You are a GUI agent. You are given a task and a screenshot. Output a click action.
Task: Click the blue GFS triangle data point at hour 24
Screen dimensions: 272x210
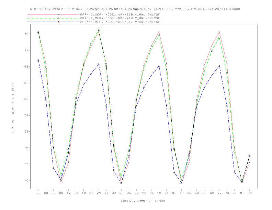click(x=99, y=64)
